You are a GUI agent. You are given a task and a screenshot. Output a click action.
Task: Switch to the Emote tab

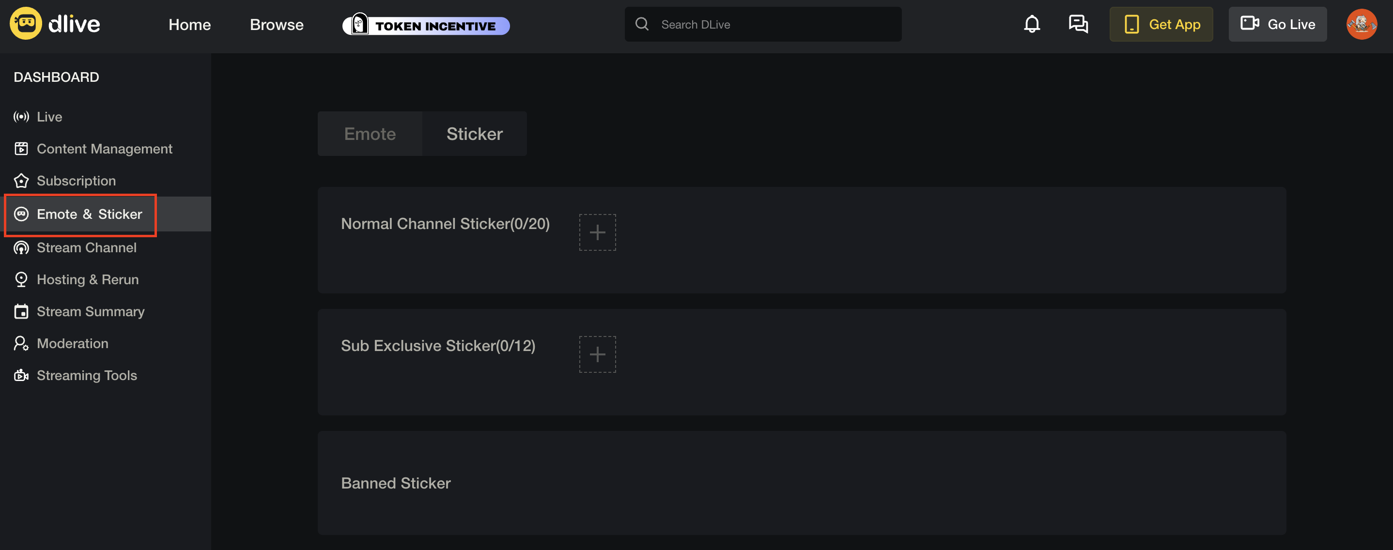pos(370,134)
